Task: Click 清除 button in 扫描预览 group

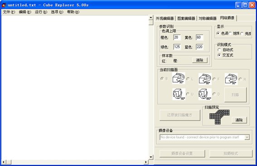Action: (x=239, y=120)
